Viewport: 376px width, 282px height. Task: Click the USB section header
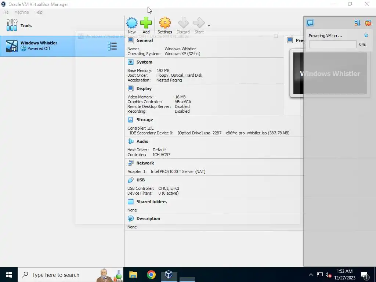click(x=141, y=180)
